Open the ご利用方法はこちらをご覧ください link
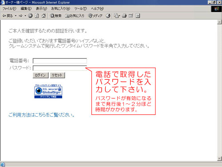222x167 pixels. tap(41, 115)
